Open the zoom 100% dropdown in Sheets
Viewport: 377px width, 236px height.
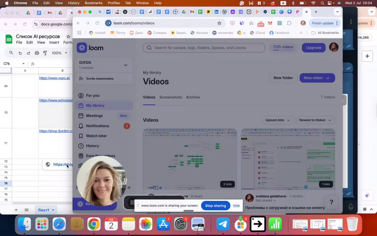click(59, 53)
